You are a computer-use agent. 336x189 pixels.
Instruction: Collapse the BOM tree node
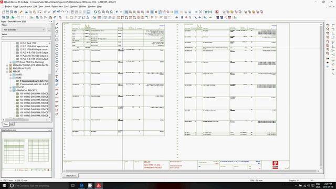[10, 78]
